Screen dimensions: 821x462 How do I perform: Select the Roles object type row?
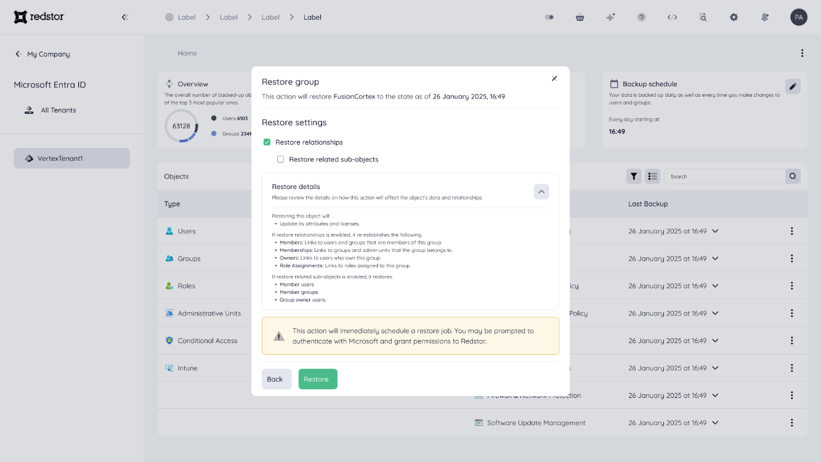[x=180, y=286]
